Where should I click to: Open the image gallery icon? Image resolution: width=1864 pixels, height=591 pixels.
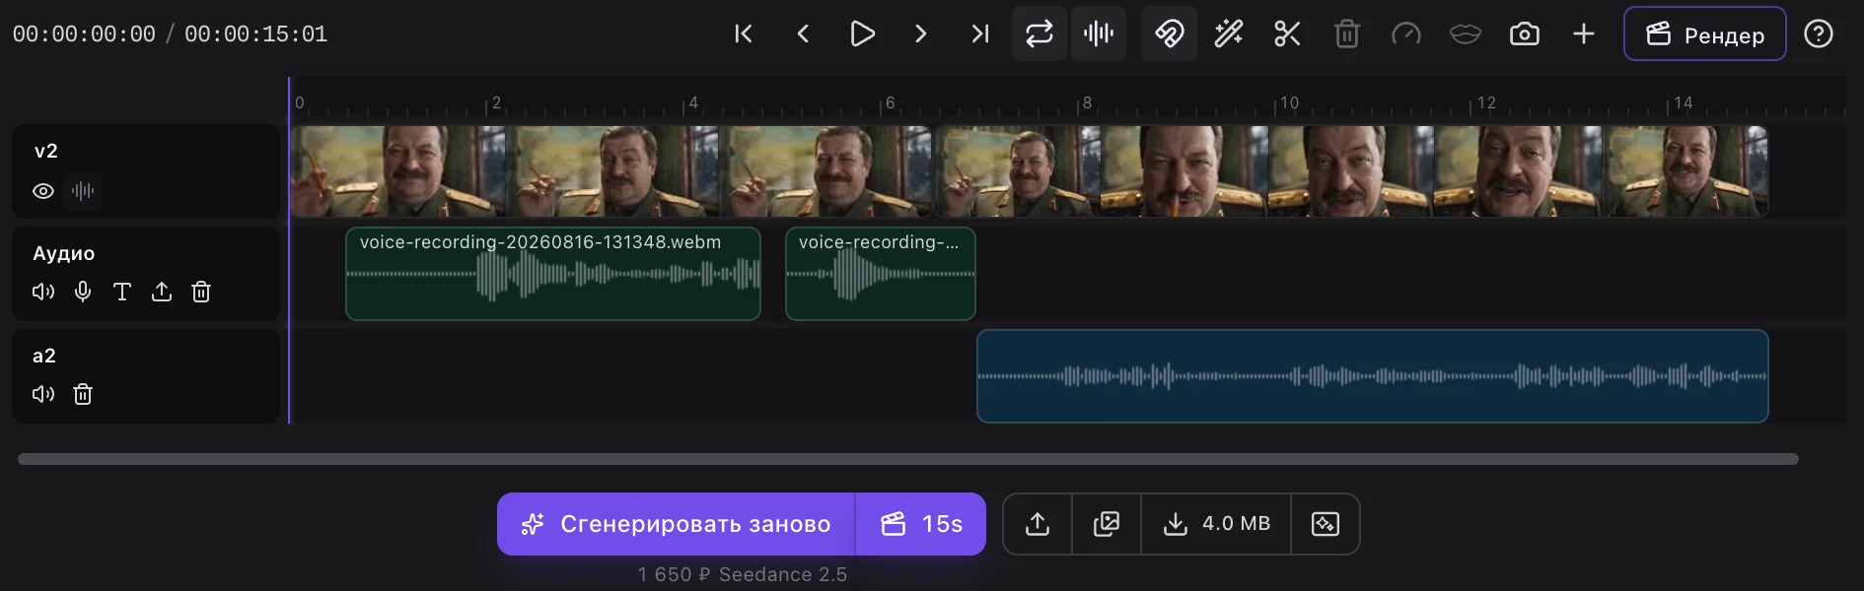pyautogui.click(x=1107, y=524)
